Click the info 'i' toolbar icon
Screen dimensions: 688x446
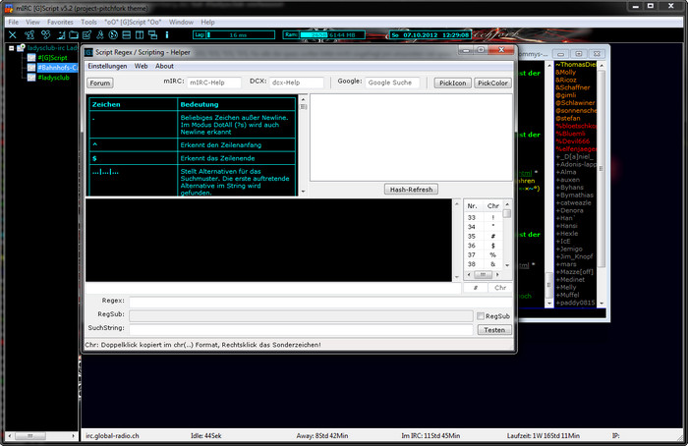167,34
